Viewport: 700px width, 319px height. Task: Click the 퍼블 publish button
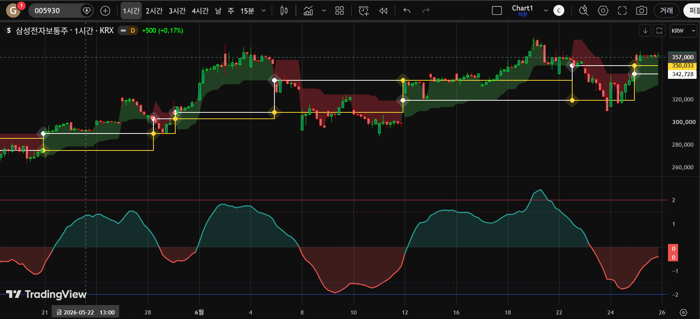692,11
